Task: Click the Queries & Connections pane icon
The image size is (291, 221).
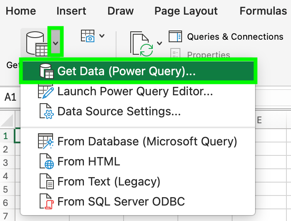Action: [x=175, y=36]
